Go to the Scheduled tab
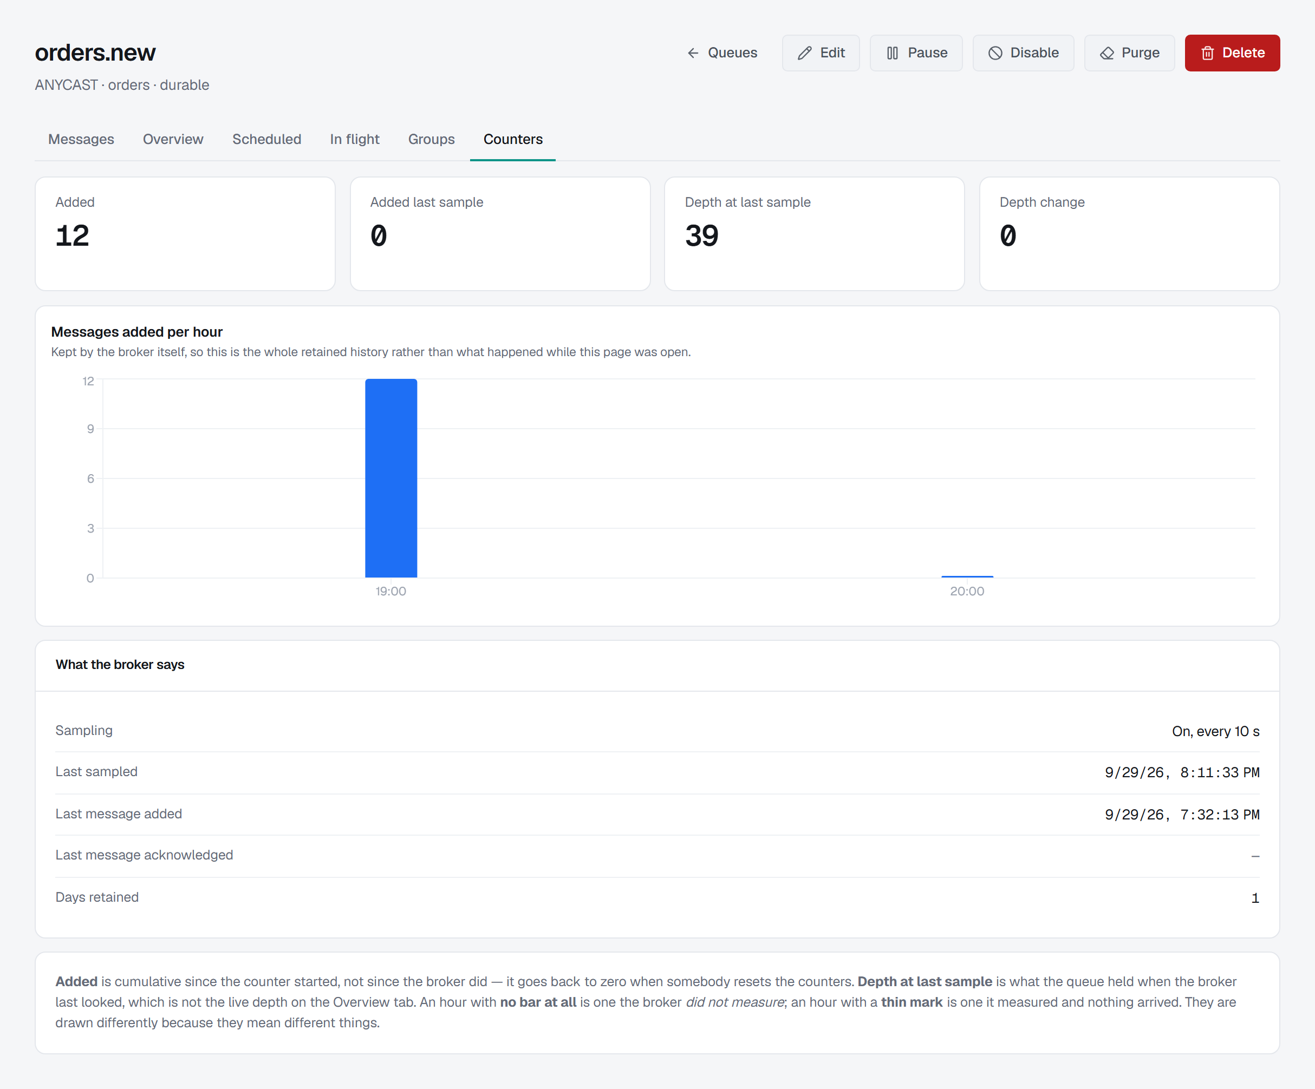 pos(267,139)
